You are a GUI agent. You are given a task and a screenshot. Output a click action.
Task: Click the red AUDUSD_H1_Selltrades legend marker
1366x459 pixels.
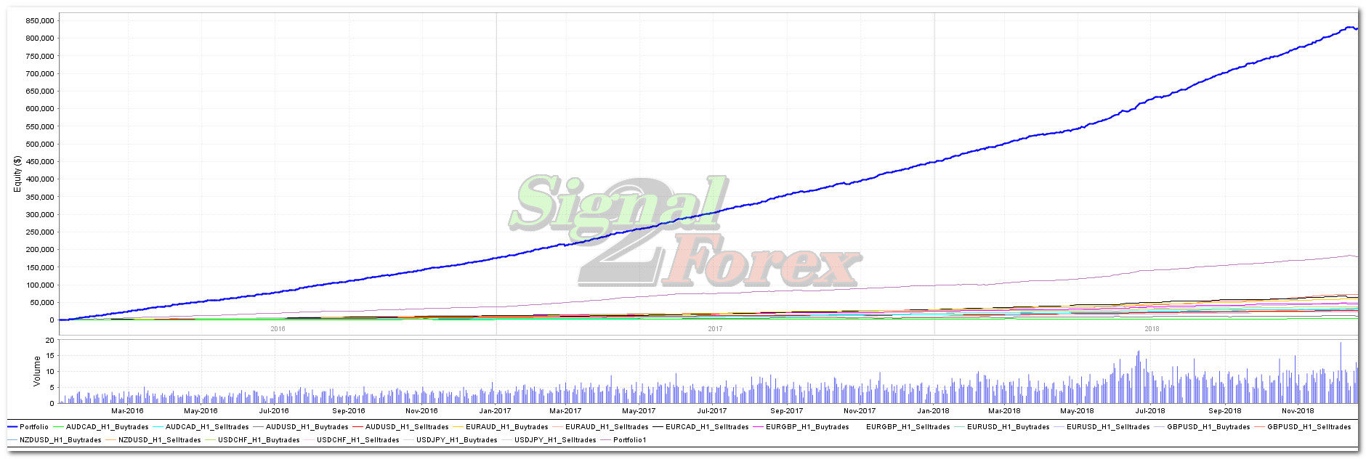coord(357,427)
